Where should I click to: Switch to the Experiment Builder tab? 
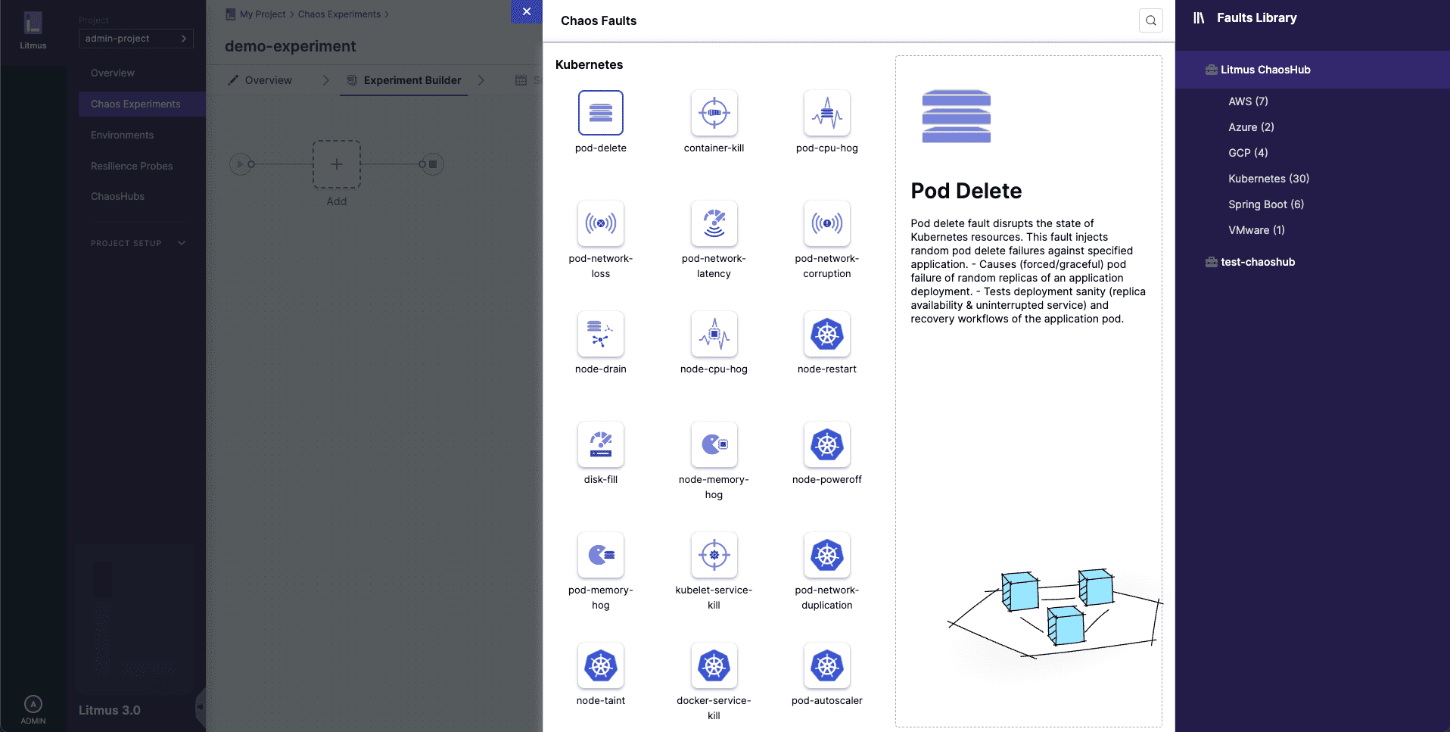[x=404, y=80]
